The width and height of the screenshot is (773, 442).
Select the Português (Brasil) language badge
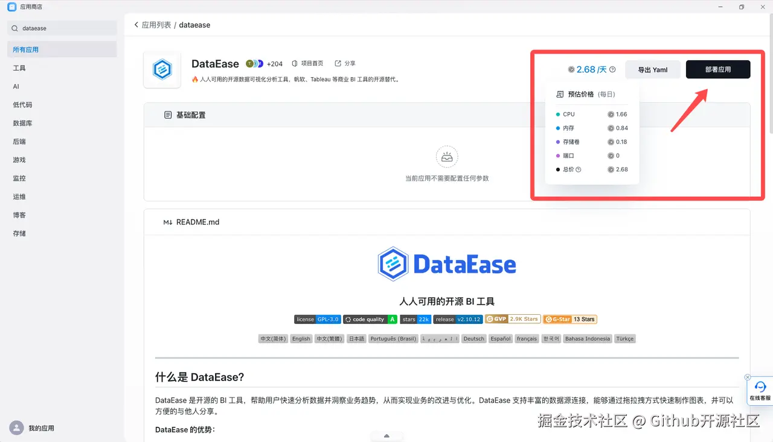(393, 339)
